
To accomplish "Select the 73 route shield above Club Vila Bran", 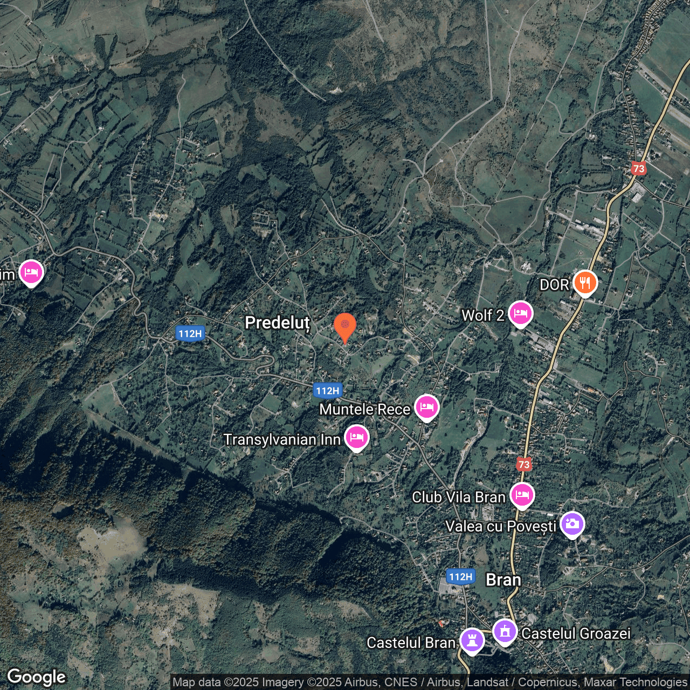I will pyautogui.click(x=524, y=464).
